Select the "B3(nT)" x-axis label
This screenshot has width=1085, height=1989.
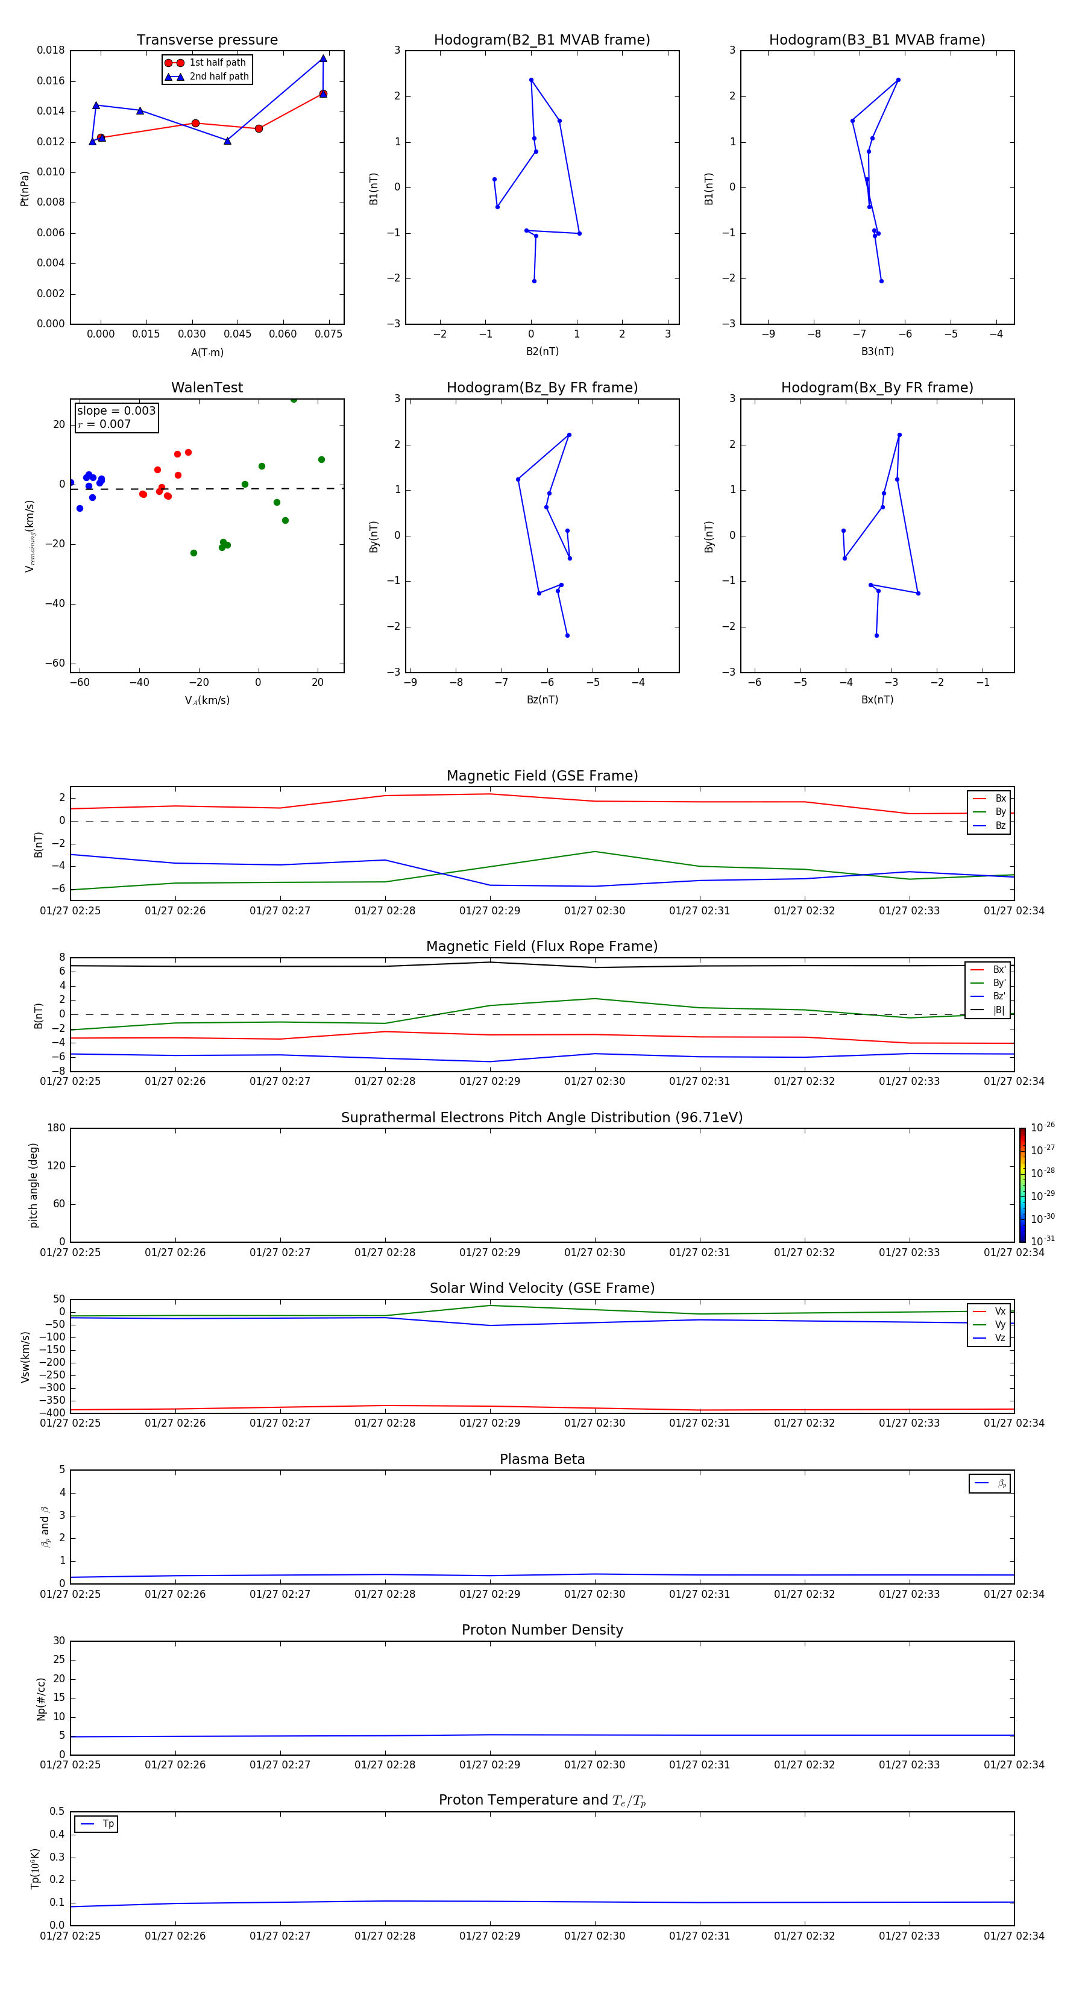877,351
